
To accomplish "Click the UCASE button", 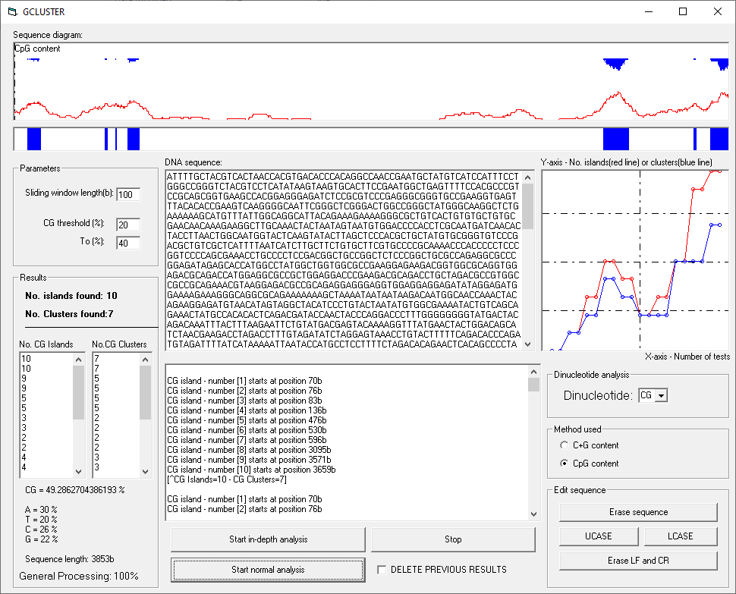I will tap(599, 536).
